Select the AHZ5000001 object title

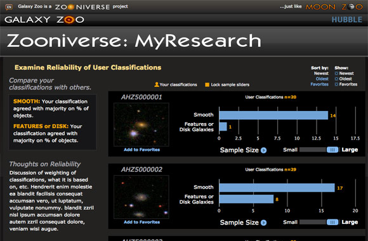point(141,97)
